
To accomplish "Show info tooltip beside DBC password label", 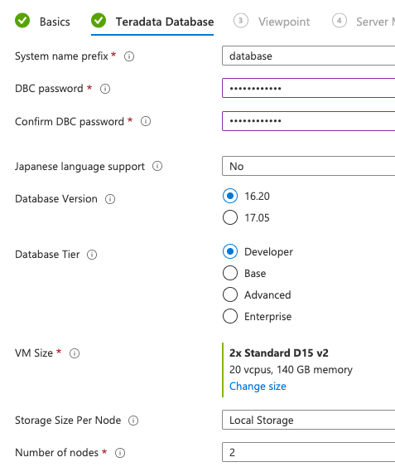I will (x=105, y=89).
